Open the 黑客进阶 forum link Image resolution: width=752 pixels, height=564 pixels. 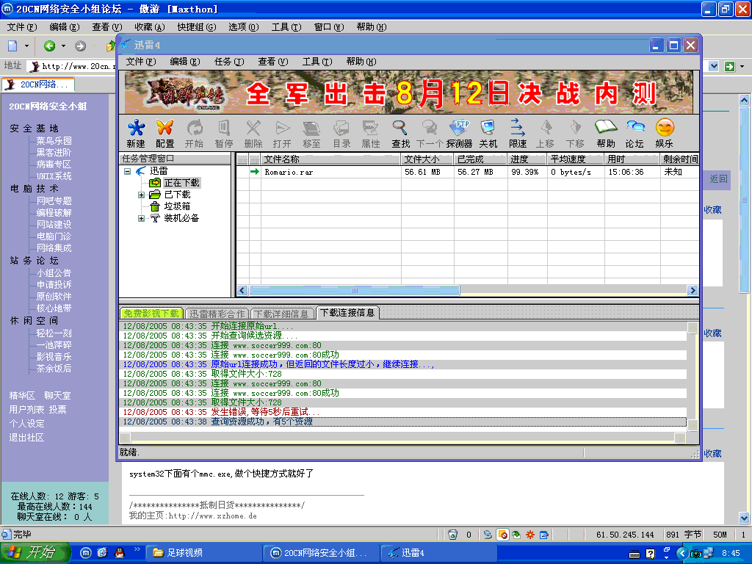pos(54,153)
